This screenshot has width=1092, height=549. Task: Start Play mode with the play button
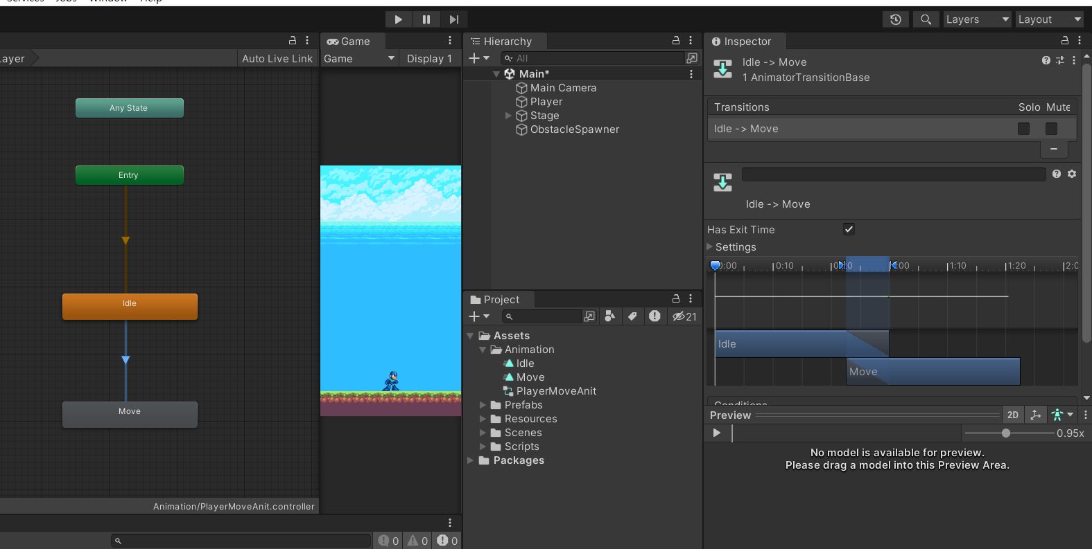point(398,19)
